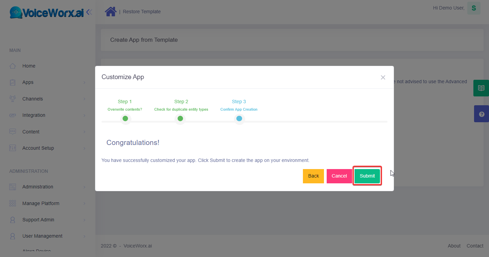489x257 pixels.
Task: Click the Apps sidebar icon
Action: 13,82
